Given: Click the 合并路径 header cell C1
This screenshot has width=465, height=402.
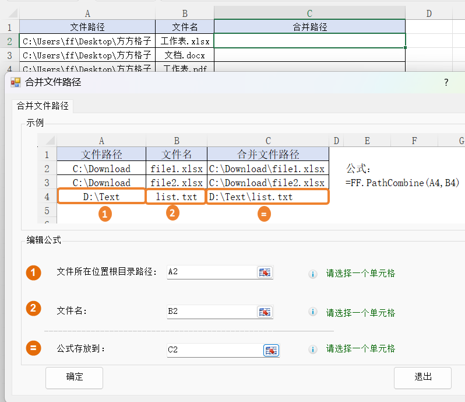Looking at the screenshot, I should pyautogui.click(x=309, y=27).
